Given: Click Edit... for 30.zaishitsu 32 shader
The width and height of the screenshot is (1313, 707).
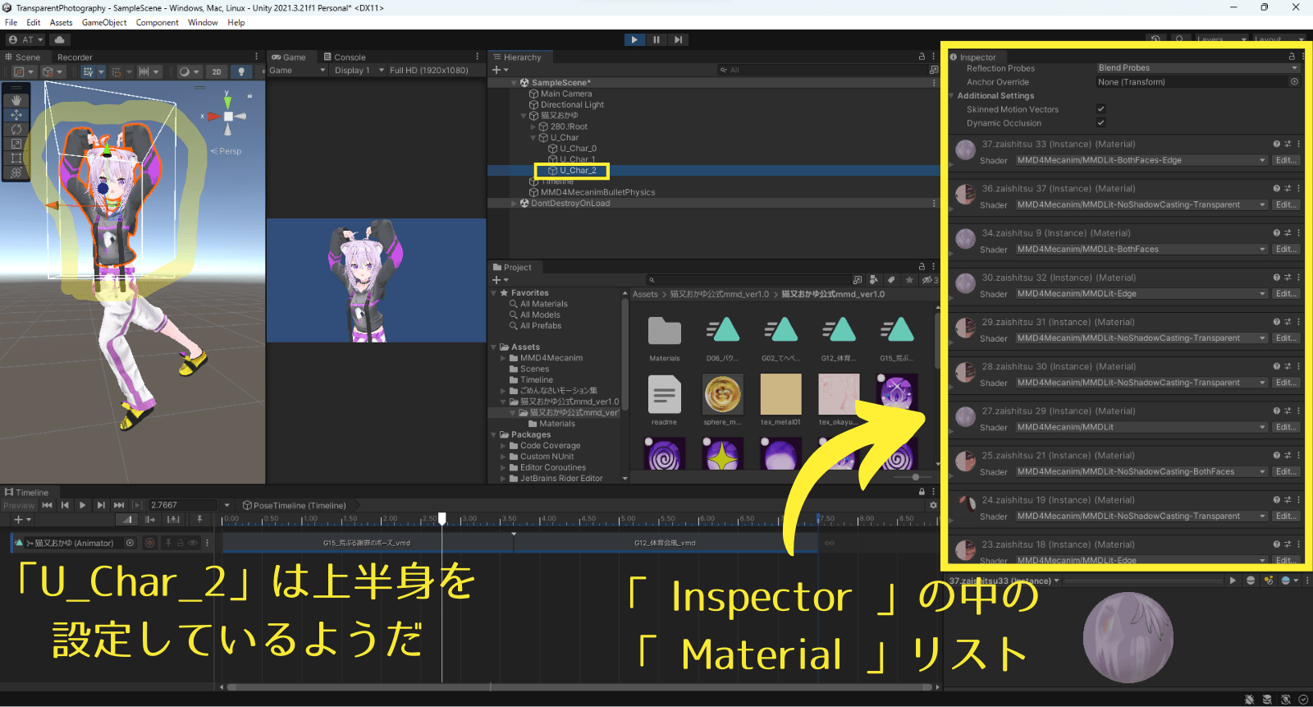Looking at the screenshot, I should click(1286, 293).
